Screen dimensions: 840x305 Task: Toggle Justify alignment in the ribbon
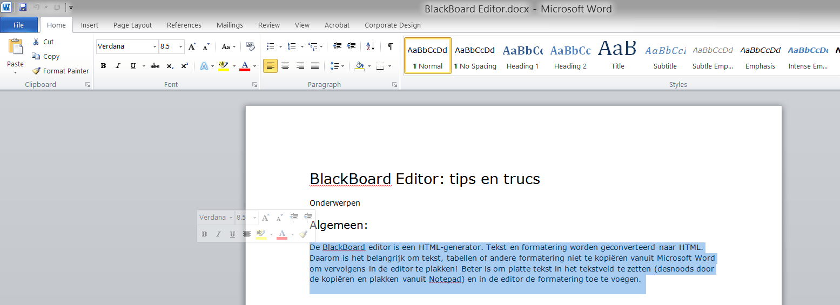click(315, 66)
